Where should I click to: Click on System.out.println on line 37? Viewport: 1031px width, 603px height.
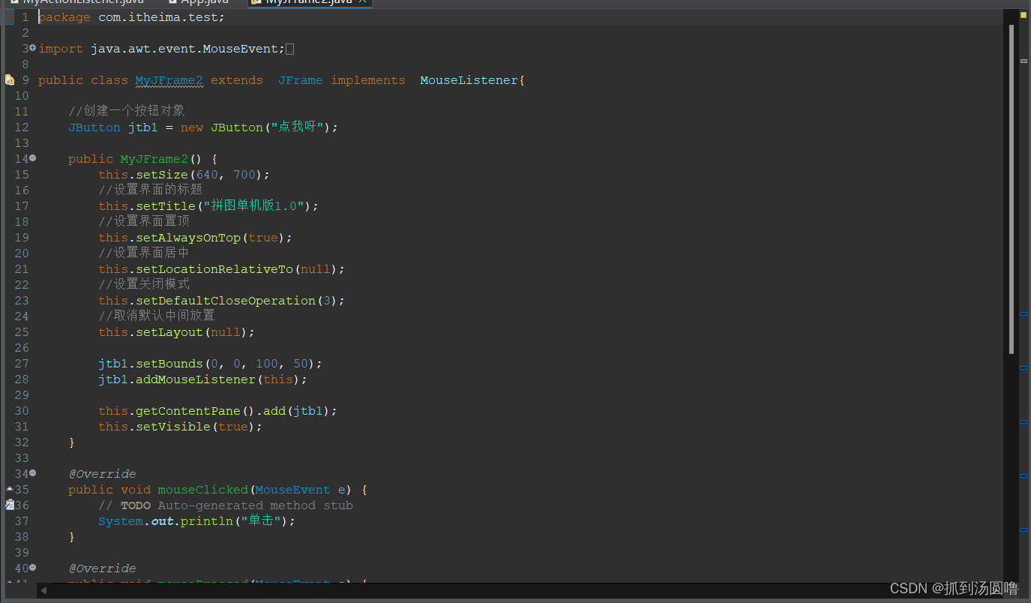coord(166,521)
